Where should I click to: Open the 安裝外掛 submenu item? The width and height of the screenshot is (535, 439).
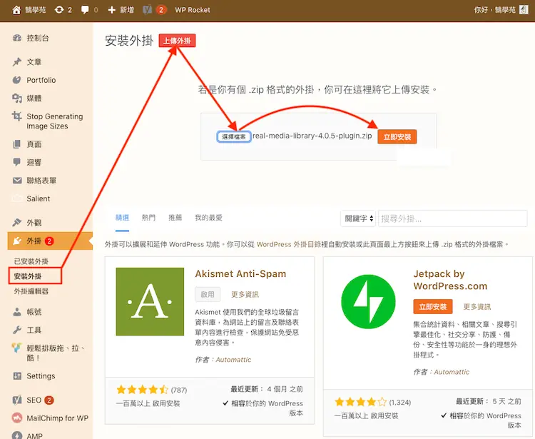28,276
